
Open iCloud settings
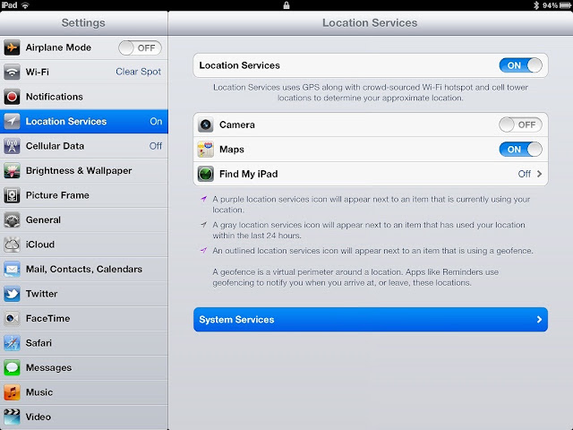(x=84, y=245)
